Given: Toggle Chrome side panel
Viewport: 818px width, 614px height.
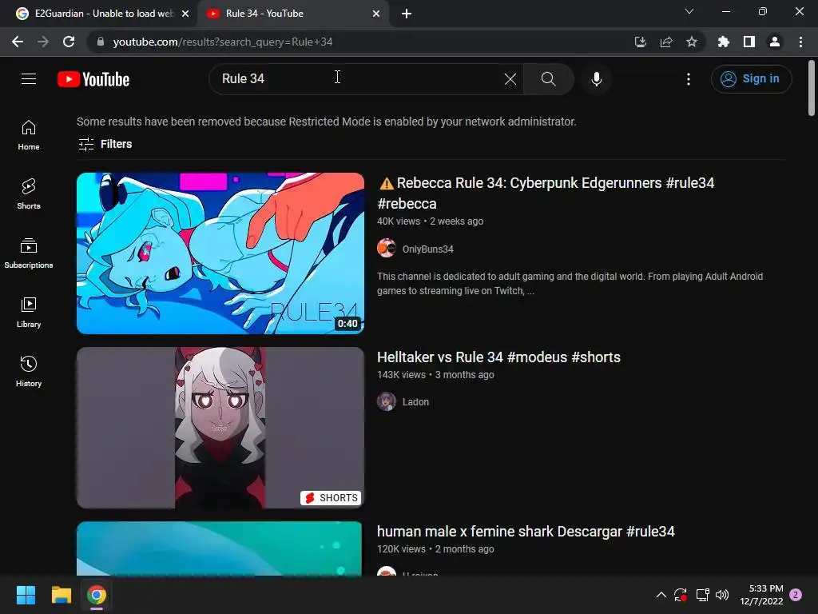Looking at the screenshot, I should tap(749, 42).
